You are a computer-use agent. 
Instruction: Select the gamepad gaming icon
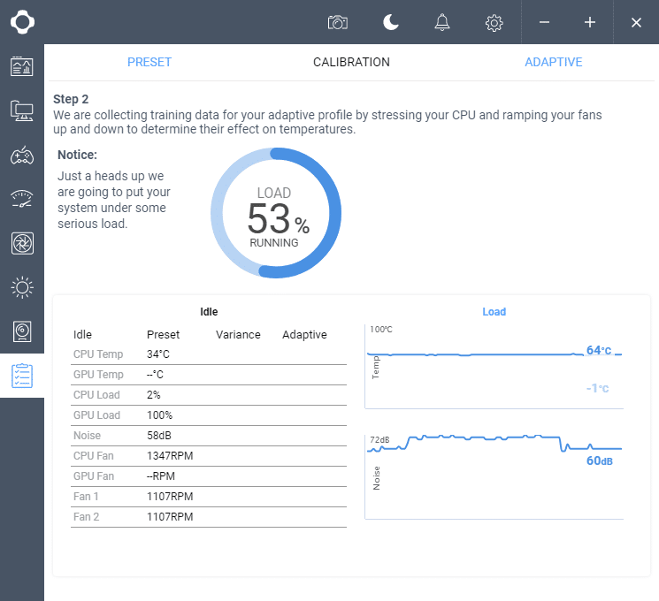point(22,156)
